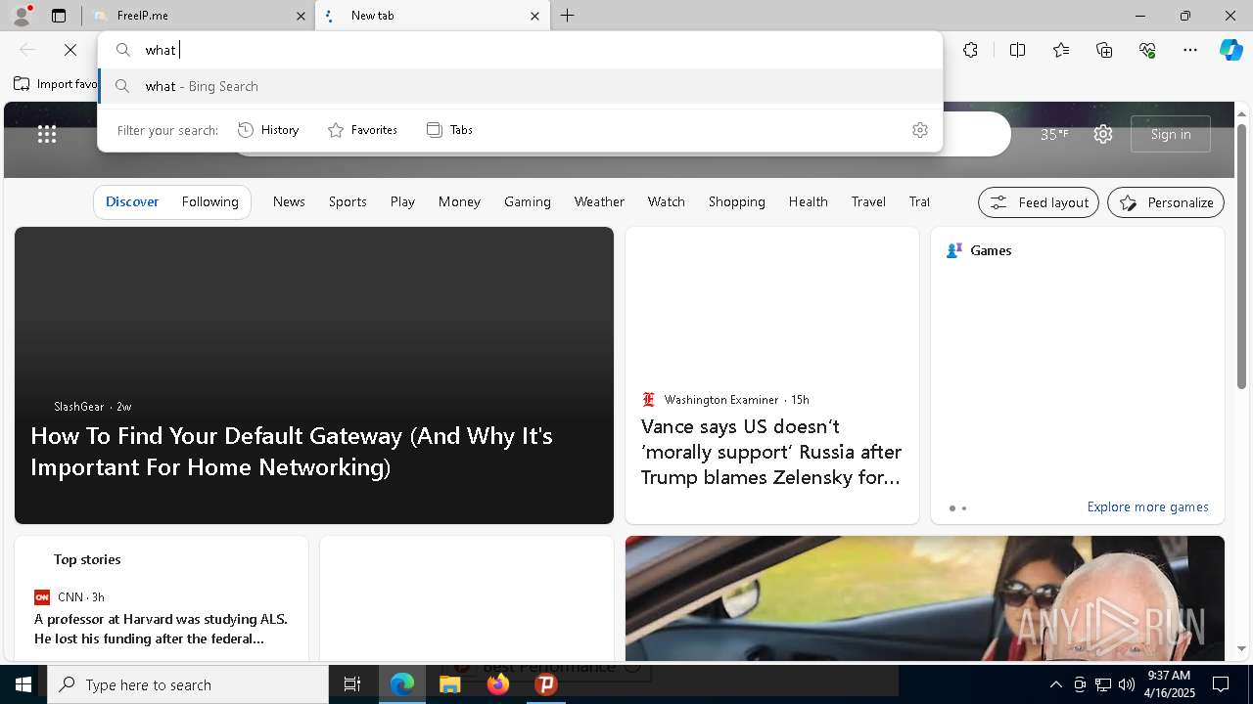Open the Travel category

point(868,201)
